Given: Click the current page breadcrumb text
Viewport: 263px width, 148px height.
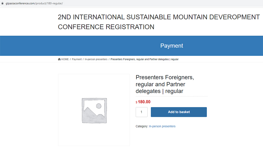Looking at the screenshot, I should pyautogui.click(x=144, y=59).
